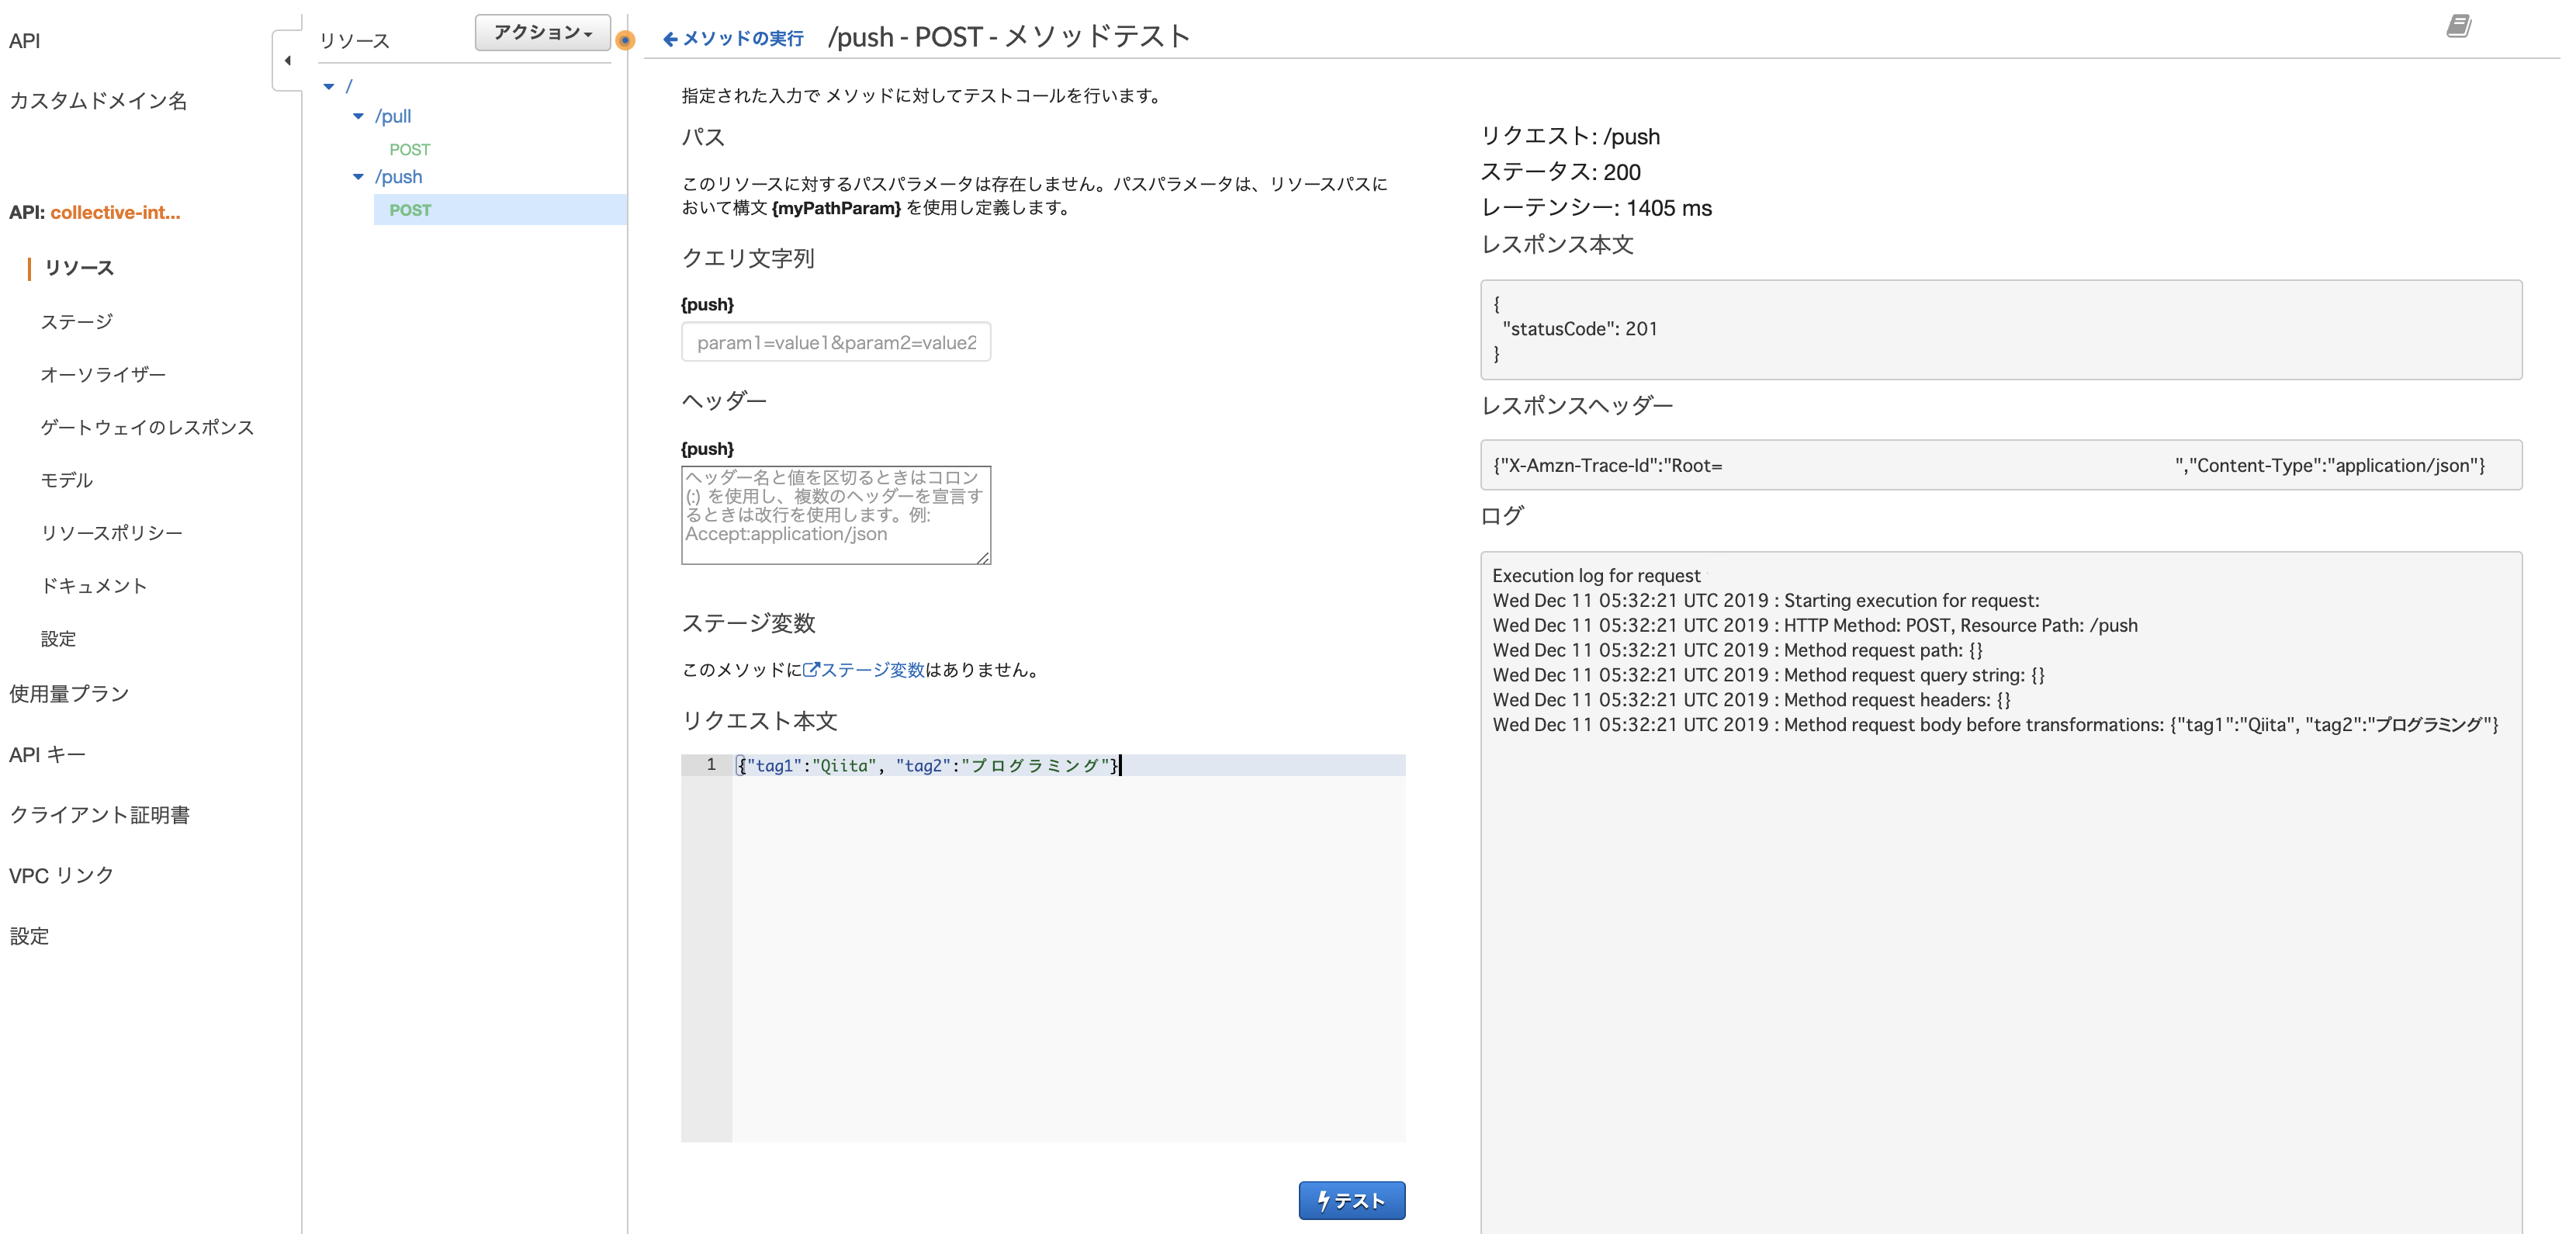Image resolution: width=2576 pixels, height=1234 pixels.
Task: Click the query string input field
Action: [x=836, y=343]
